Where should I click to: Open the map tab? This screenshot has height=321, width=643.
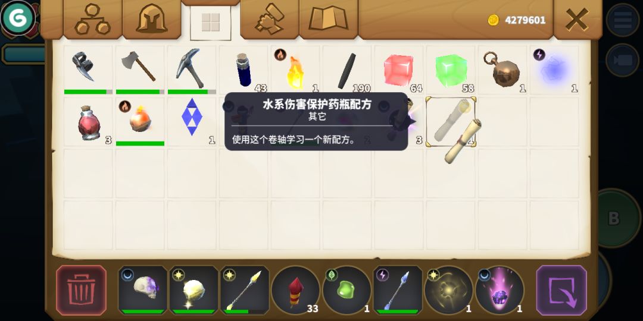pyautogui.click(x=329, y=19)
